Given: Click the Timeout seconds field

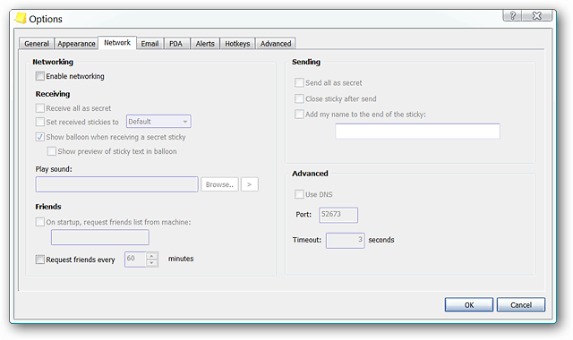Looking at the screenshot, I should (345, 241).
